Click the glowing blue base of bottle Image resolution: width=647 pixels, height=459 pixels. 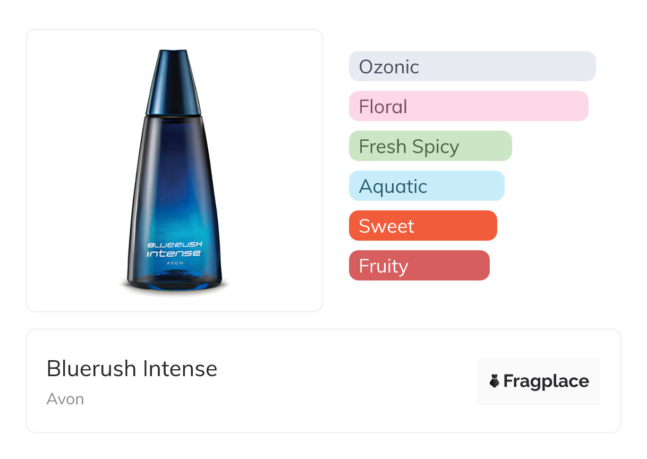click(174, 281)
